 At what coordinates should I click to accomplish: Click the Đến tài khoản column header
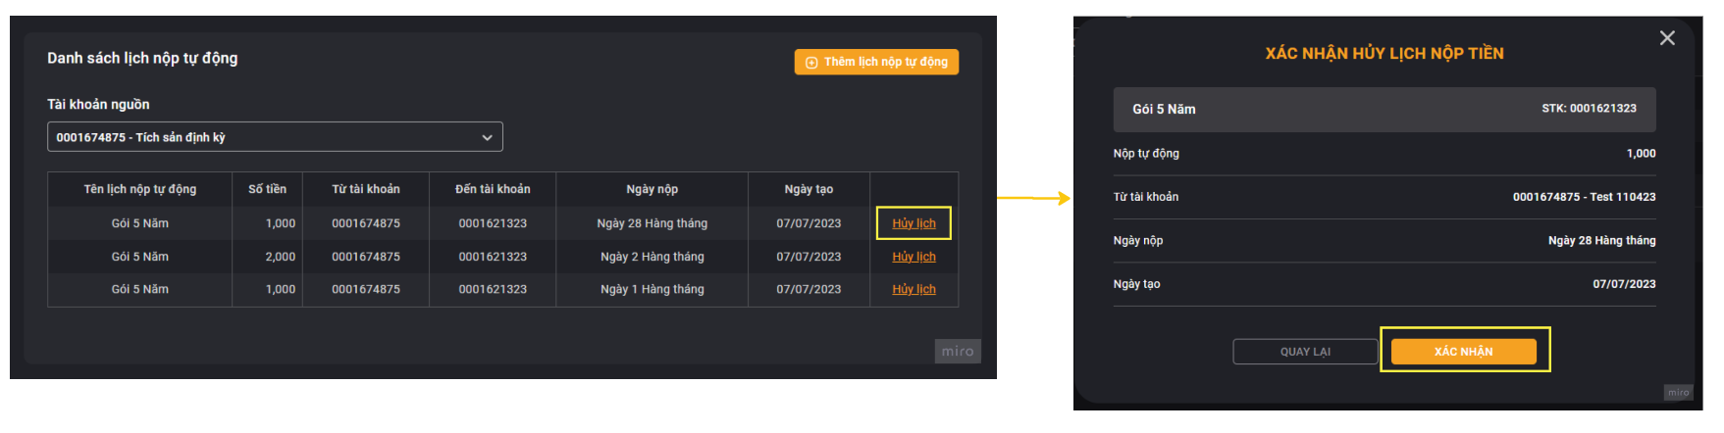tap(493, 189)
